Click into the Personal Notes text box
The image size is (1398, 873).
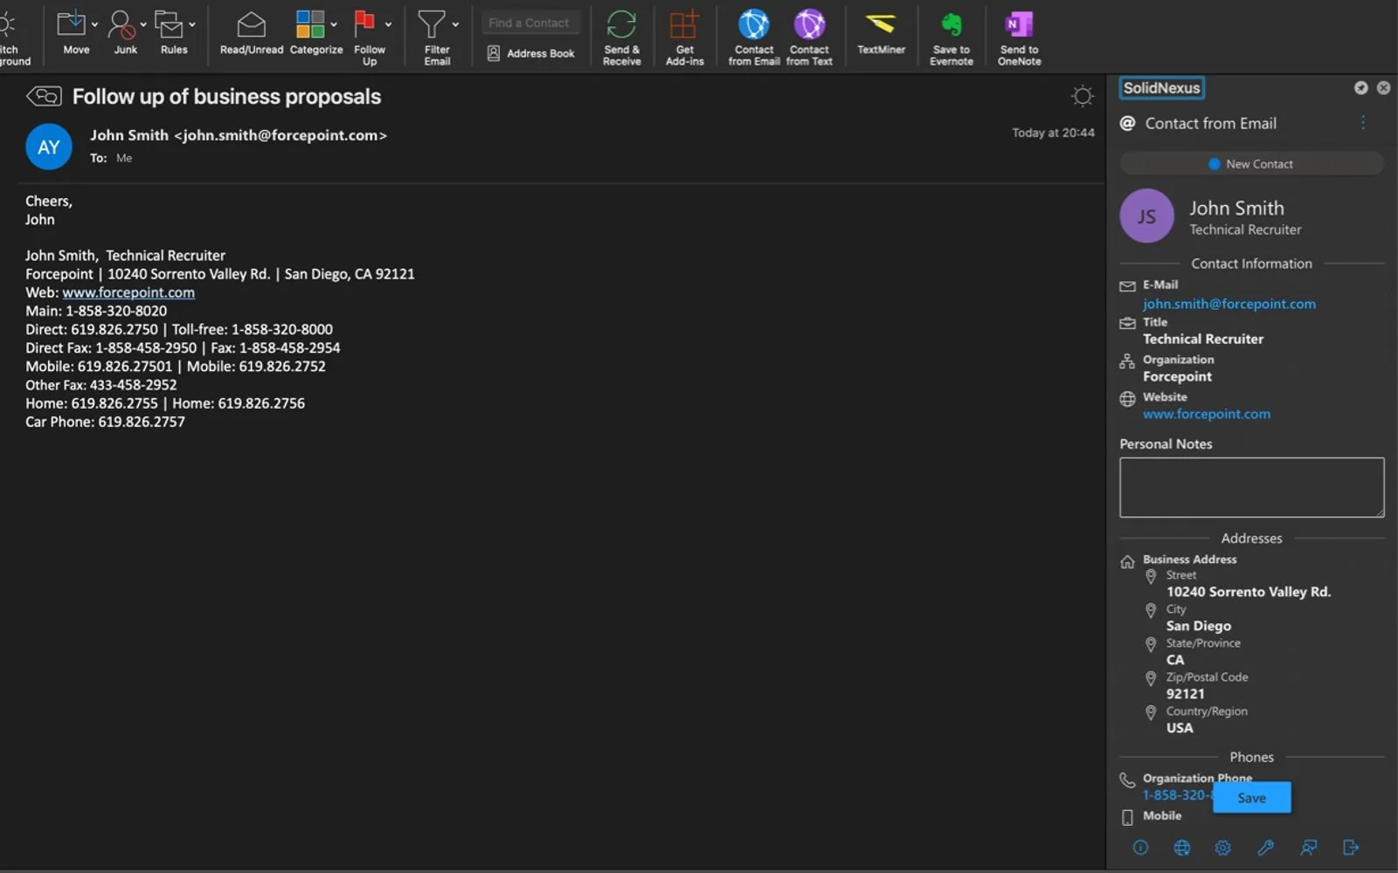click(1251, 487)
